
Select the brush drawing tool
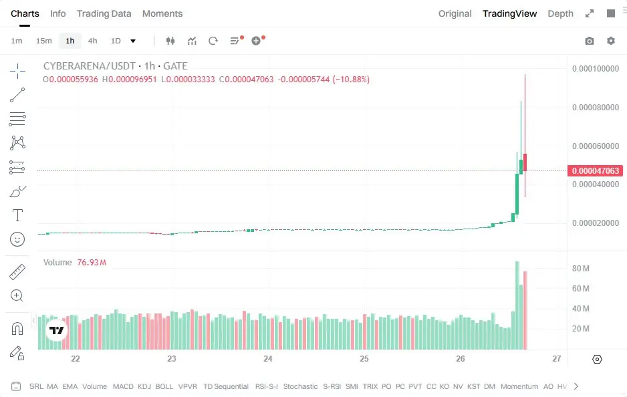click(17, 192)
